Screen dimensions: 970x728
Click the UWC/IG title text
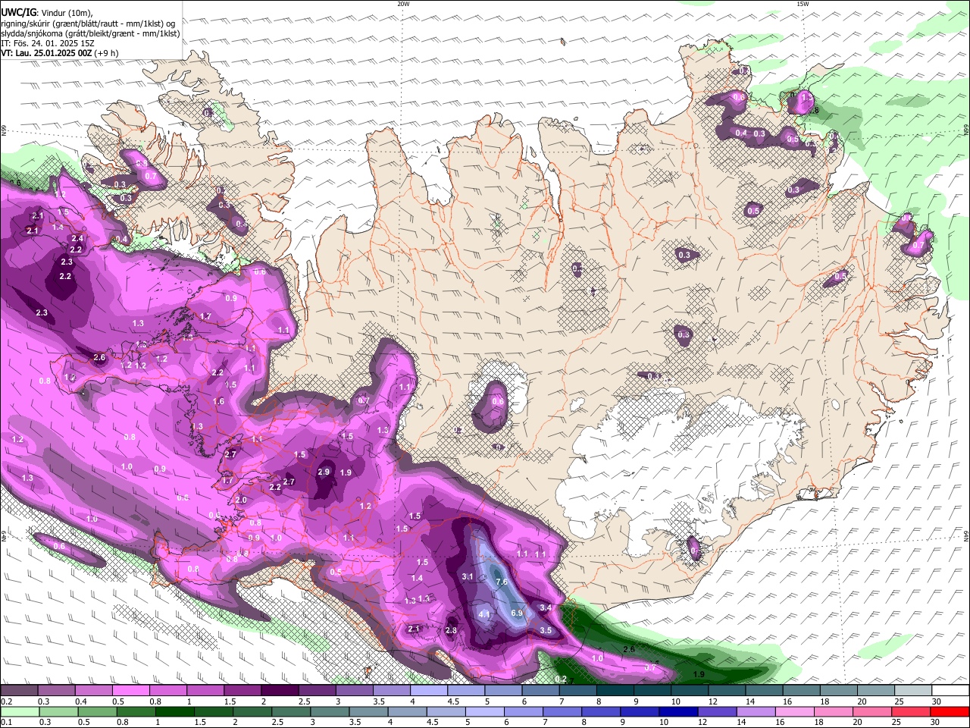[17, 12]
